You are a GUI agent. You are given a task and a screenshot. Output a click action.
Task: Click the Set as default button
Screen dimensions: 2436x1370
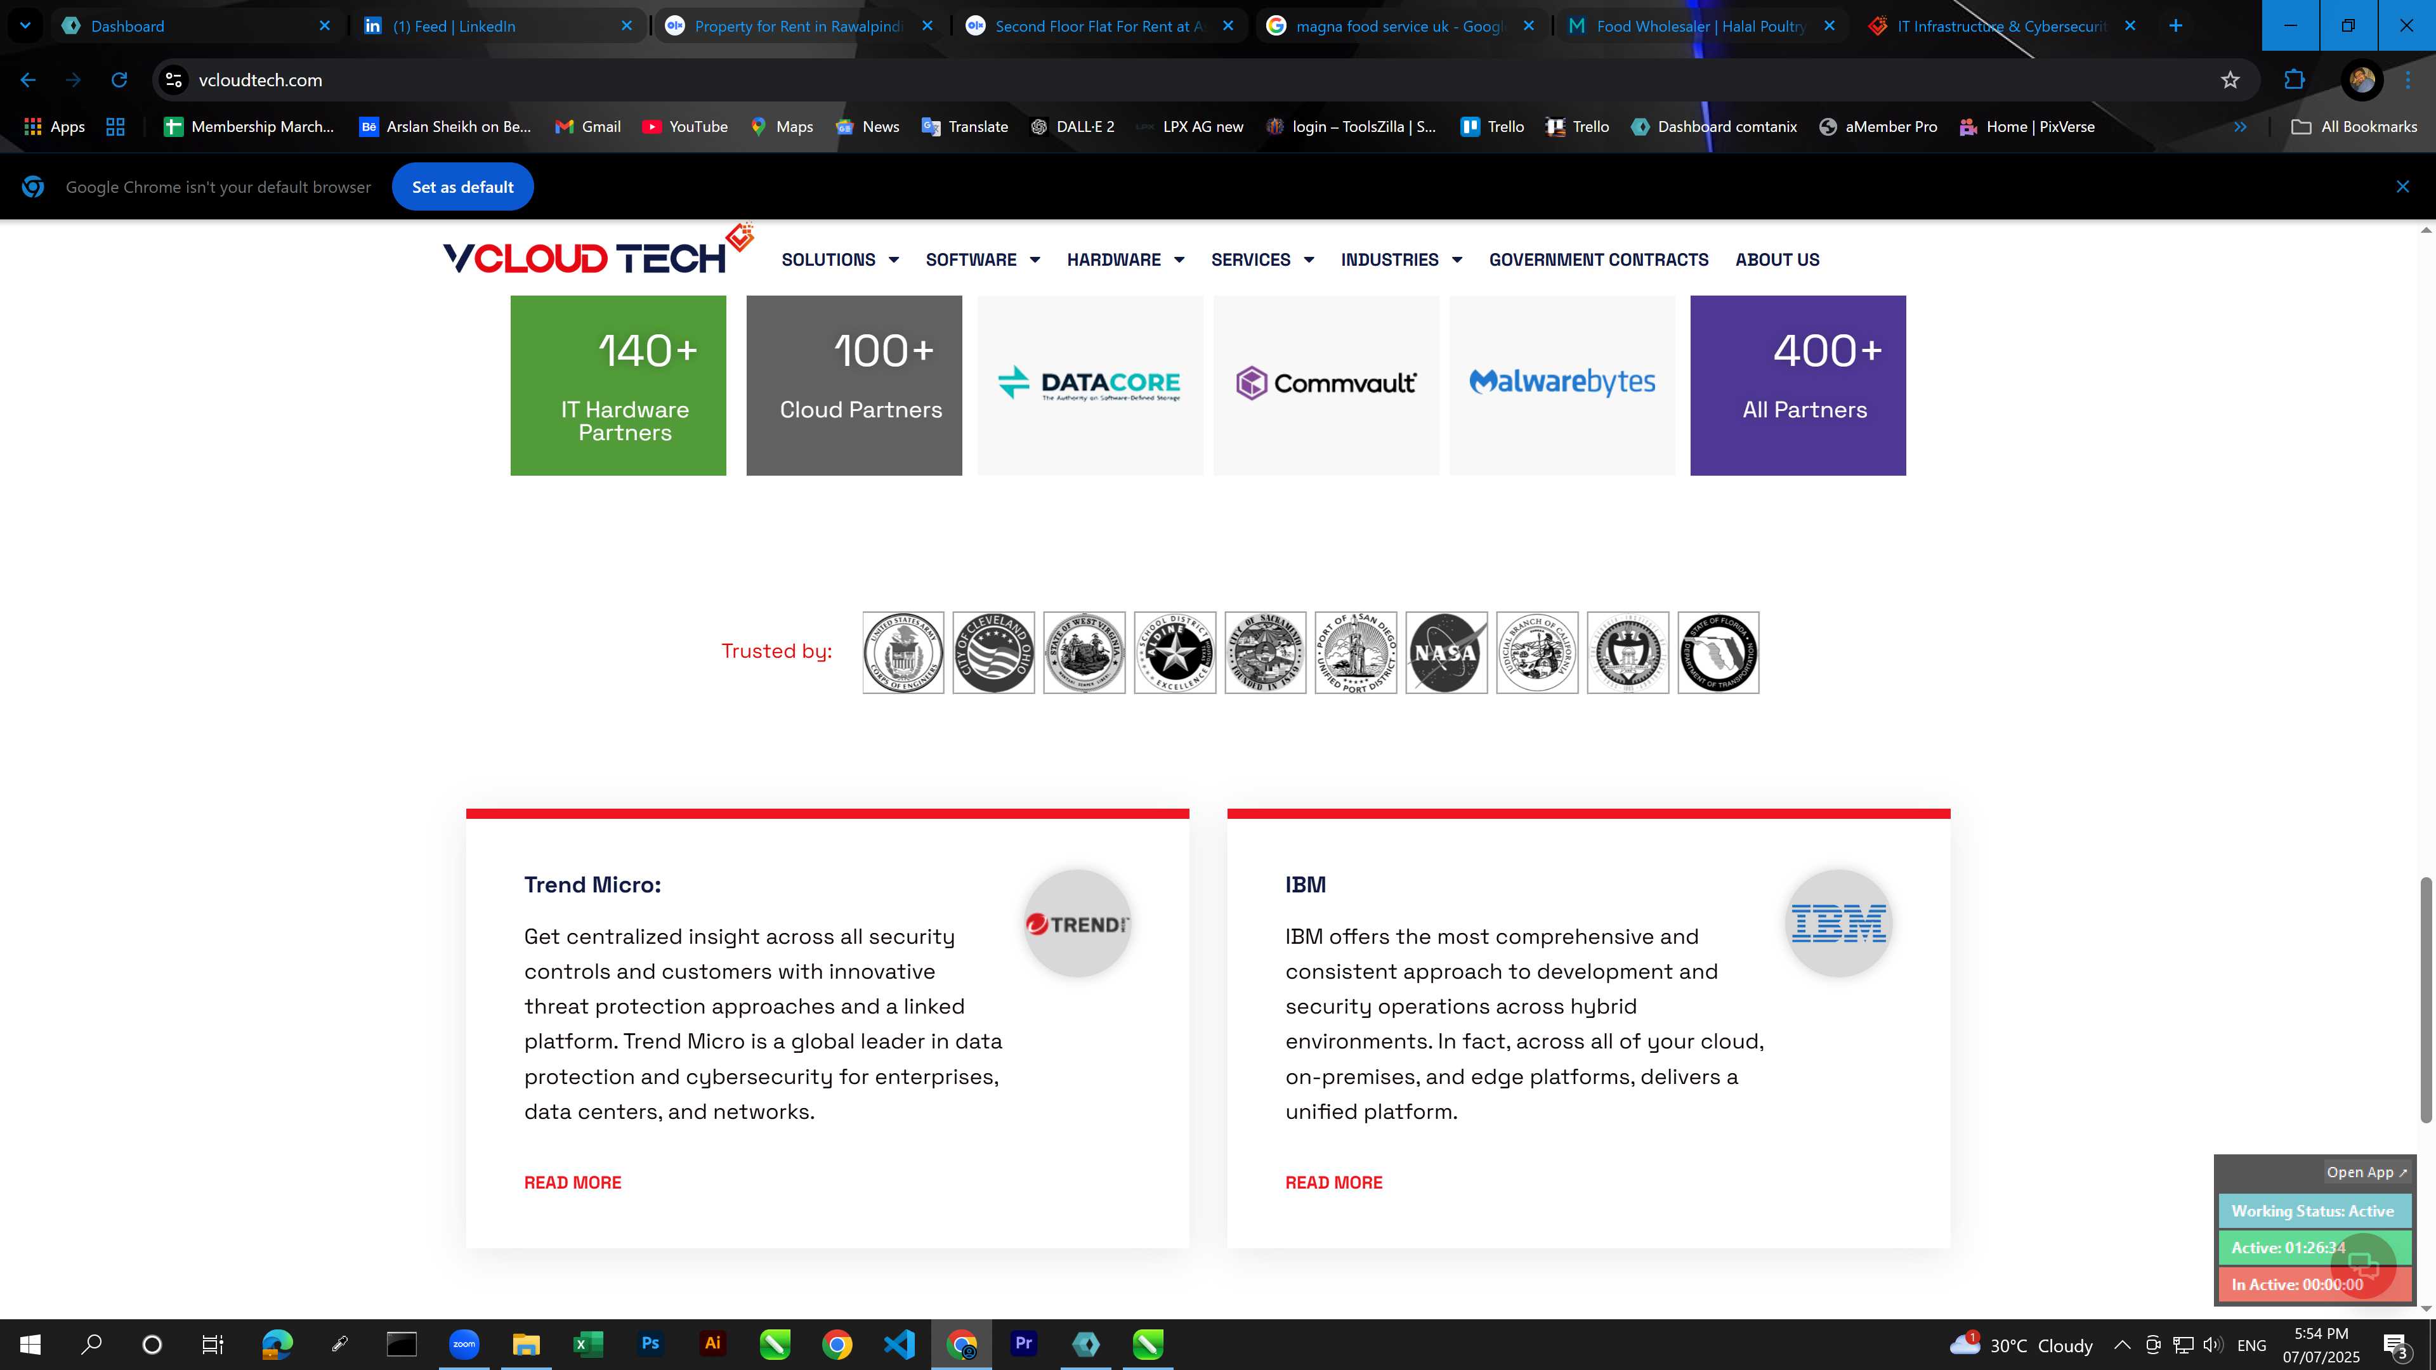462,187
